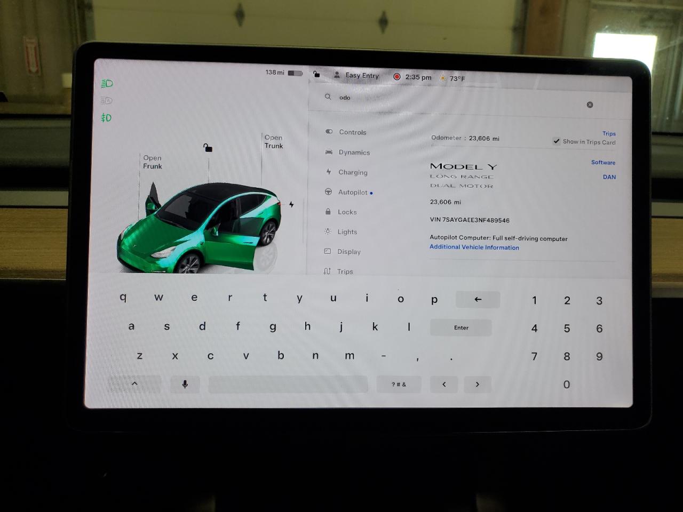Tap the letter d key

(x=202, y=326)
